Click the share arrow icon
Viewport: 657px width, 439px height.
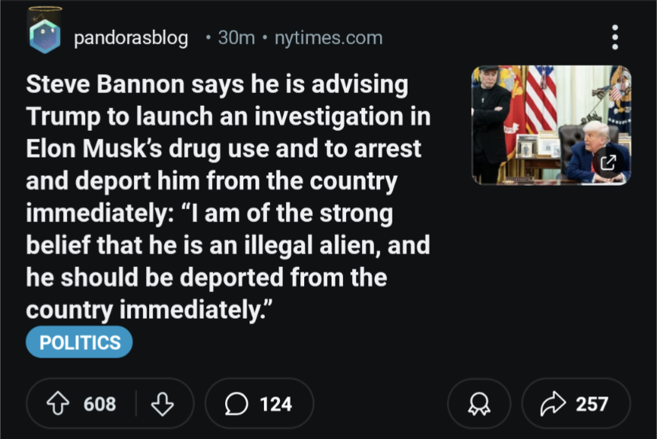(x=551, y=404)
